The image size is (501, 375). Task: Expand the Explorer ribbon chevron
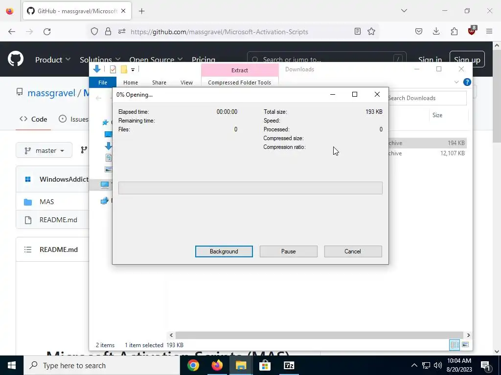pyautogui.click(x=456, y=82)
